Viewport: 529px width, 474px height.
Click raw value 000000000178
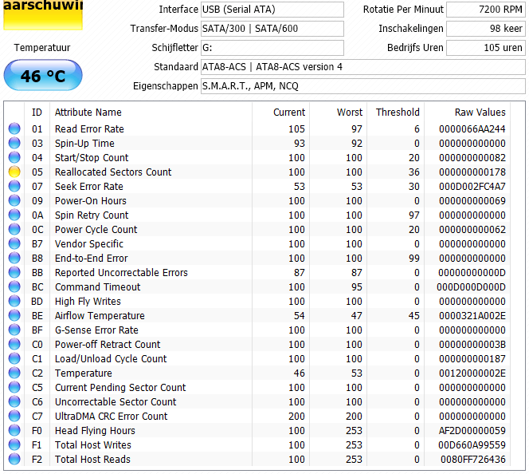click(472, 172)
